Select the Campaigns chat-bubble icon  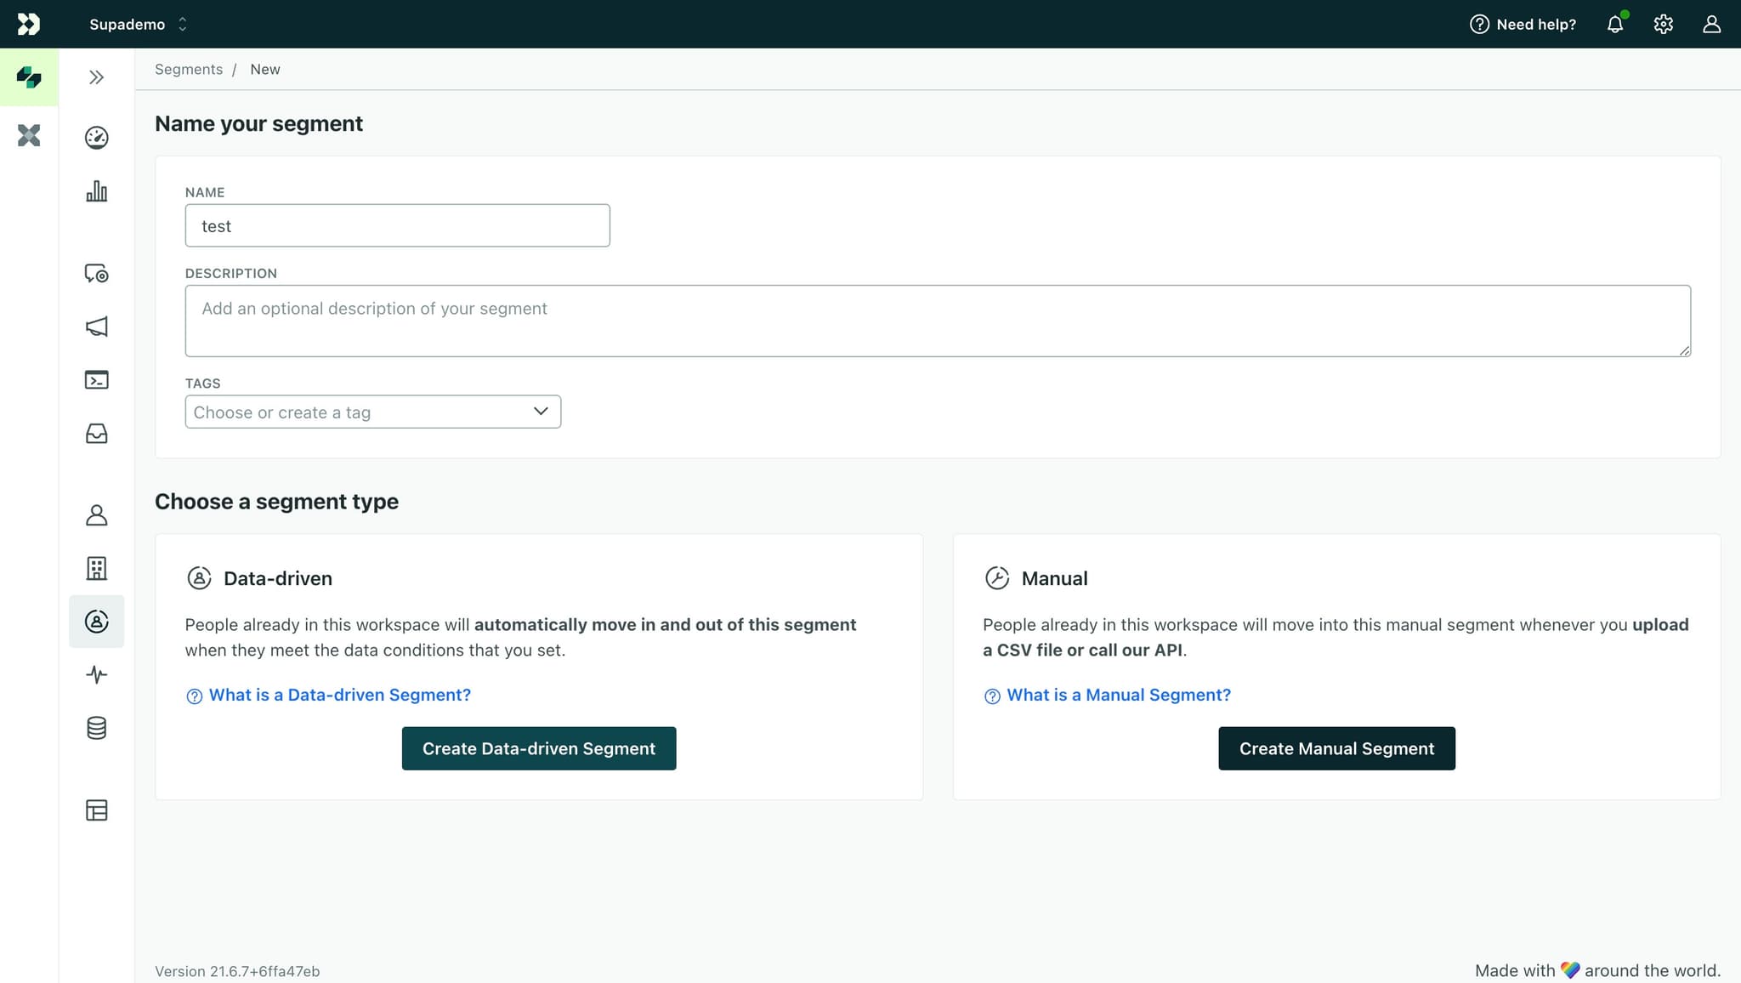tap(96, 274)
